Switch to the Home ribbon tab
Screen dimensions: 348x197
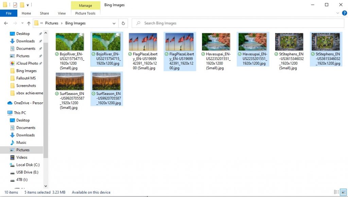click(26, 13)
